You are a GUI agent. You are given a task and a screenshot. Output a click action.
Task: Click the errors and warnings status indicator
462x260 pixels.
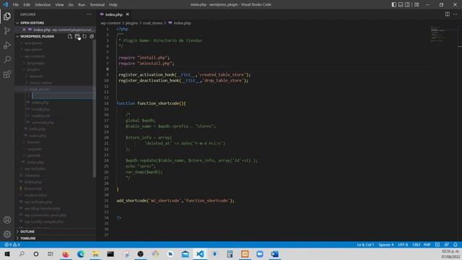coord(12,245)
